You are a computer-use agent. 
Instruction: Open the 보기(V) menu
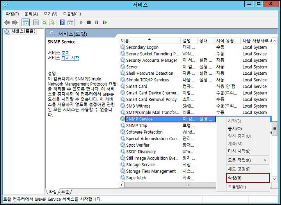(50, 14)
